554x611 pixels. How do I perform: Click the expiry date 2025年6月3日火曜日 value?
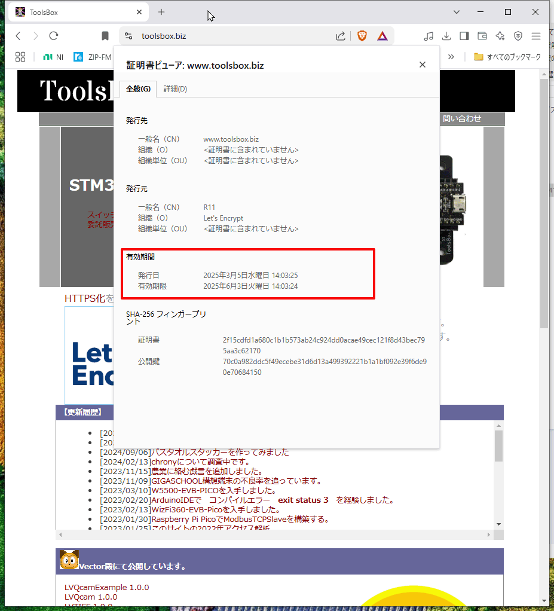[250, 286]
